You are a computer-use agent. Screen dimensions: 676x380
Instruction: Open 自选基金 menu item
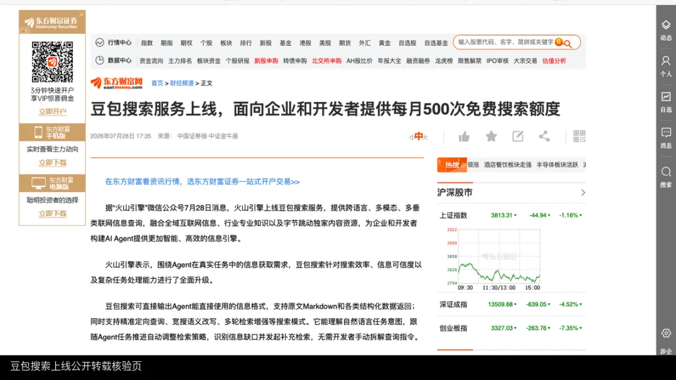click(436, 42)
